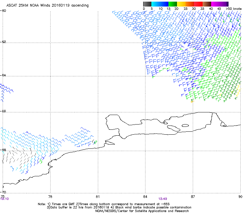This screenshot has height=213, width=243.
Task: Click the -60 latitude axis label
Action: pyautogui.click(x=3, y=11)
